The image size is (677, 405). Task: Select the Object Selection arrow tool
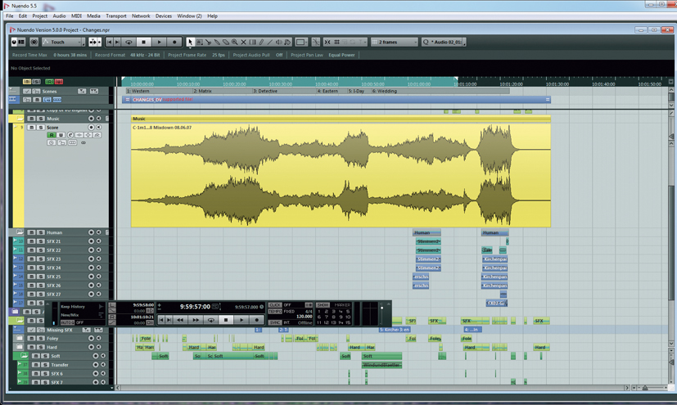(191, 43)
